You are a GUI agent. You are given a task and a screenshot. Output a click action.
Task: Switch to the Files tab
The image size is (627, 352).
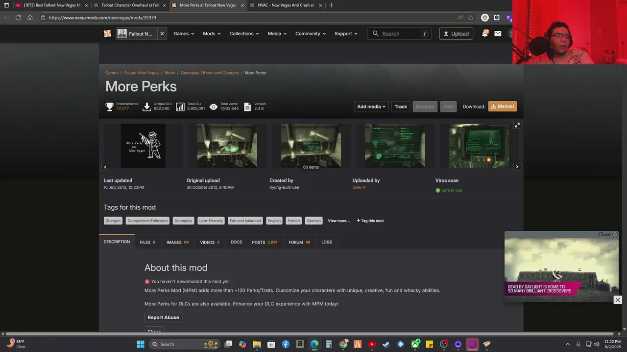pos(147,242)
